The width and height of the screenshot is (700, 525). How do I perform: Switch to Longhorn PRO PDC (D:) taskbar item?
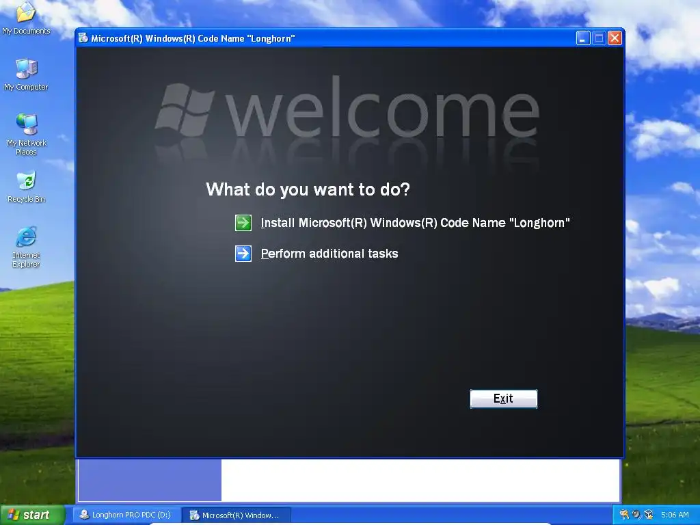pos(126,515)
